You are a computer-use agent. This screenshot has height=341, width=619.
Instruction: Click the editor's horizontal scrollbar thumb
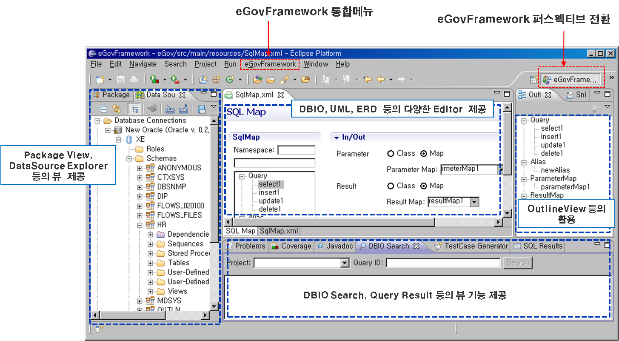point(332,222)
